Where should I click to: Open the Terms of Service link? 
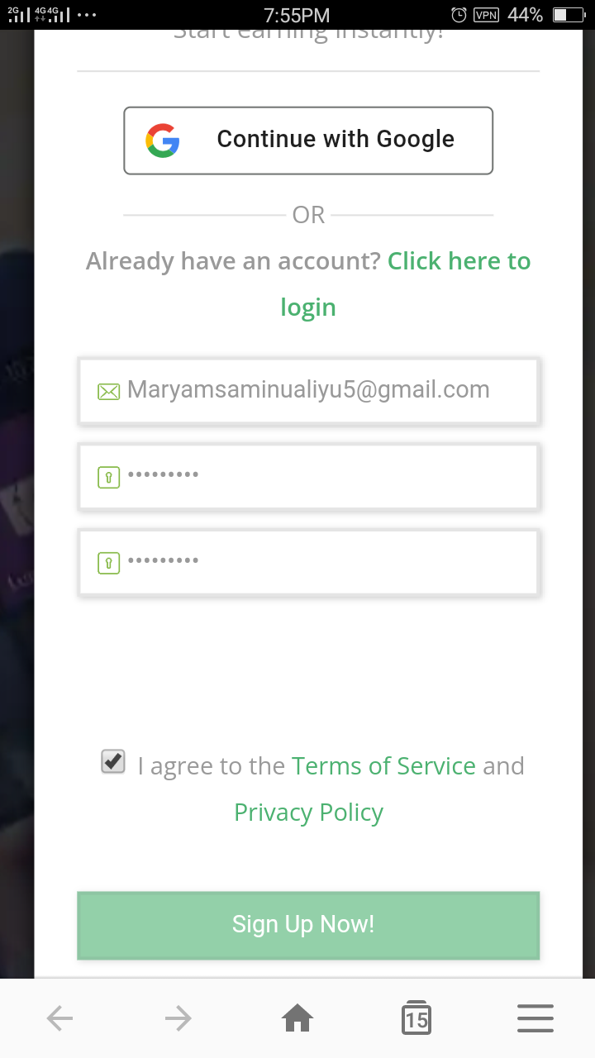(x=383, y=766)
